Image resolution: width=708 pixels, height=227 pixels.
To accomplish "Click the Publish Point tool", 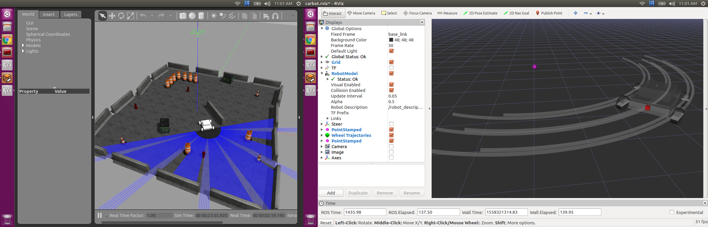I will [549, 13].
